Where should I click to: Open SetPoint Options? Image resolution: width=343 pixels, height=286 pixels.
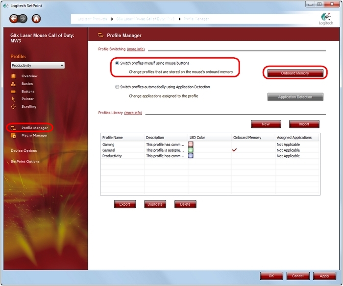25,162
